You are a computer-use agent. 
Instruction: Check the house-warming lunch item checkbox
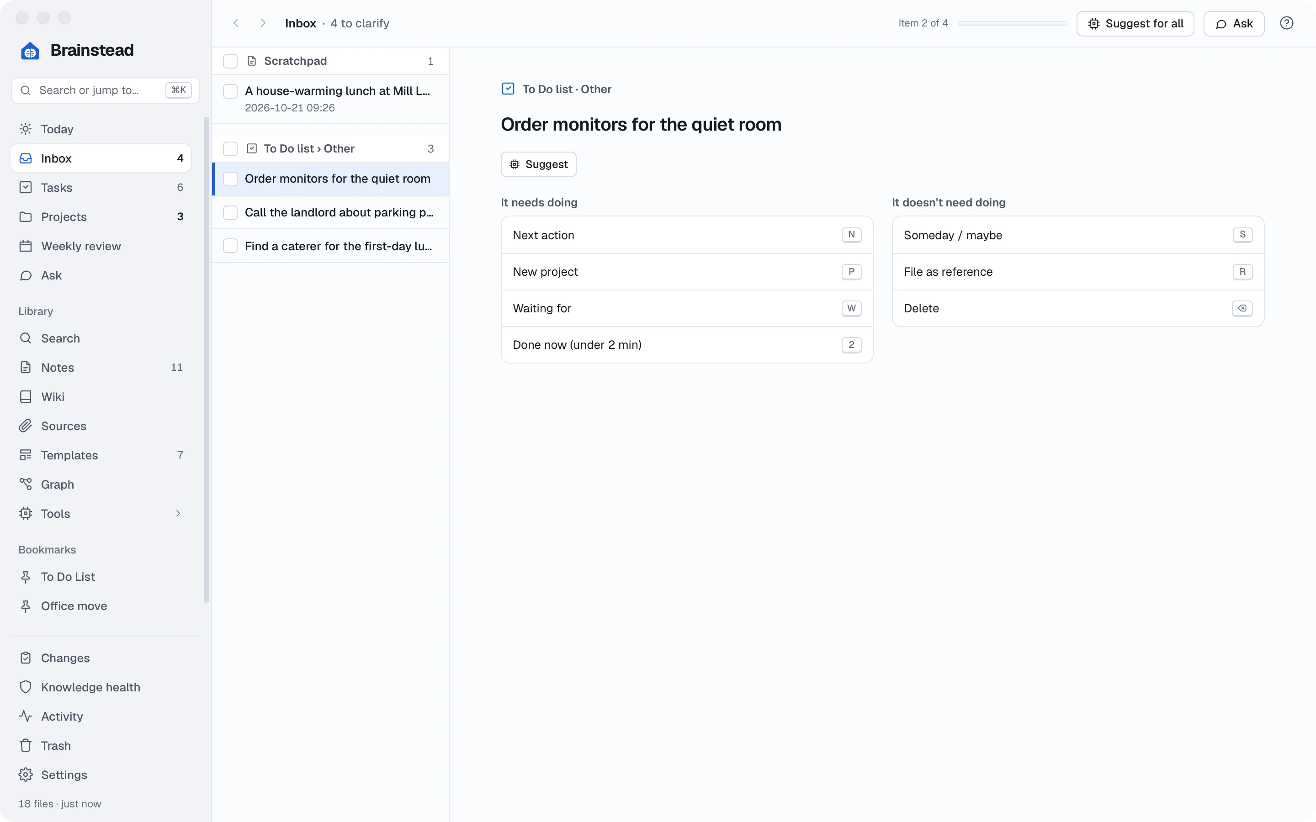pyautogui.click(x=231, y=91)
